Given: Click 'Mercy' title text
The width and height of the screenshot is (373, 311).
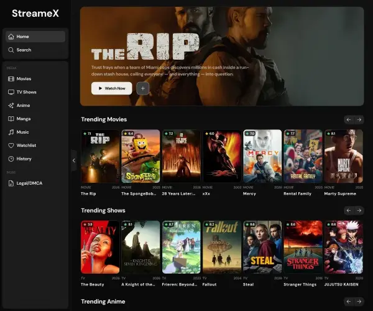Looking at the screenshot, I should pyautogui.click(x=249, y=193).
